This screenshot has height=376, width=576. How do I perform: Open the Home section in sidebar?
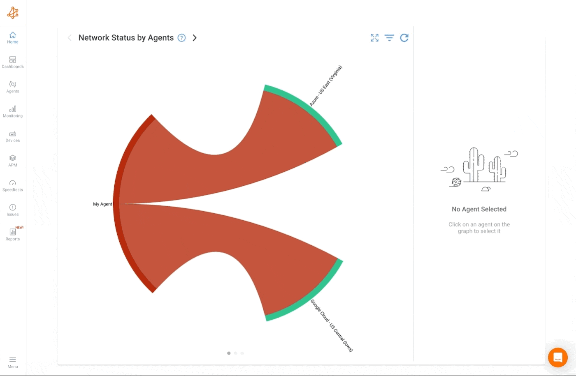(12, 38)
